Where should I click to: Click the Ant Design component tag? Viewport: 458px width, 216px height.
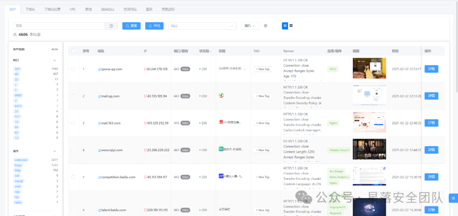click(x=336, y=171)
